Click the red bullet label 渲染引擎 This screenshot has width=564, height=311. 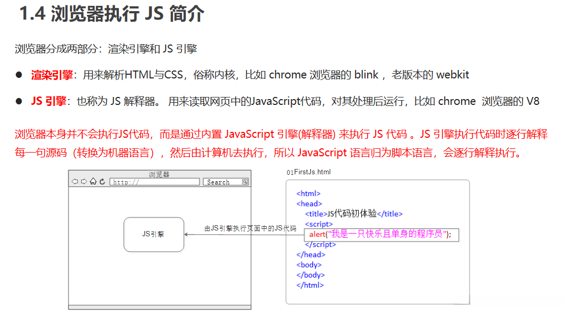pyautogui.click(x=52, y=75)
